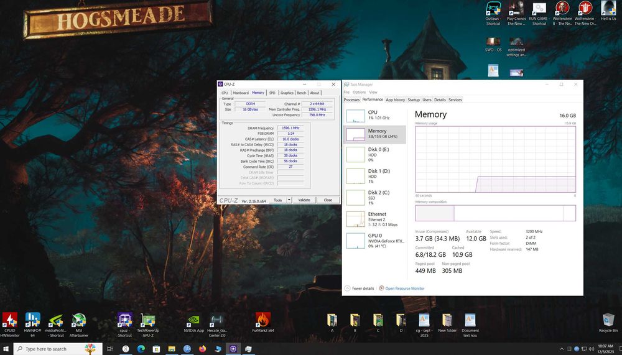Switch to the Mainboard tab in CPU-Z
Screen dimensions: 622x355
tap(240, 93)
